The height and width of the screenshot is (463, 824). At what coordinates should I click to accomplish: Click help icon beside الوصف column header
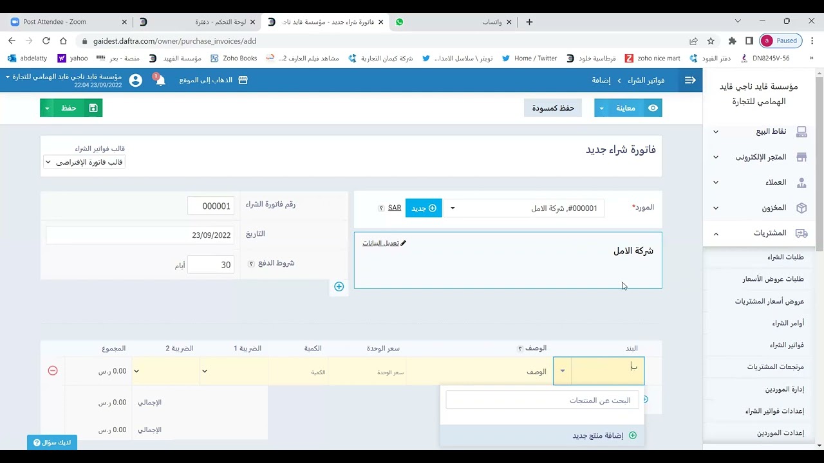point(520,349)
